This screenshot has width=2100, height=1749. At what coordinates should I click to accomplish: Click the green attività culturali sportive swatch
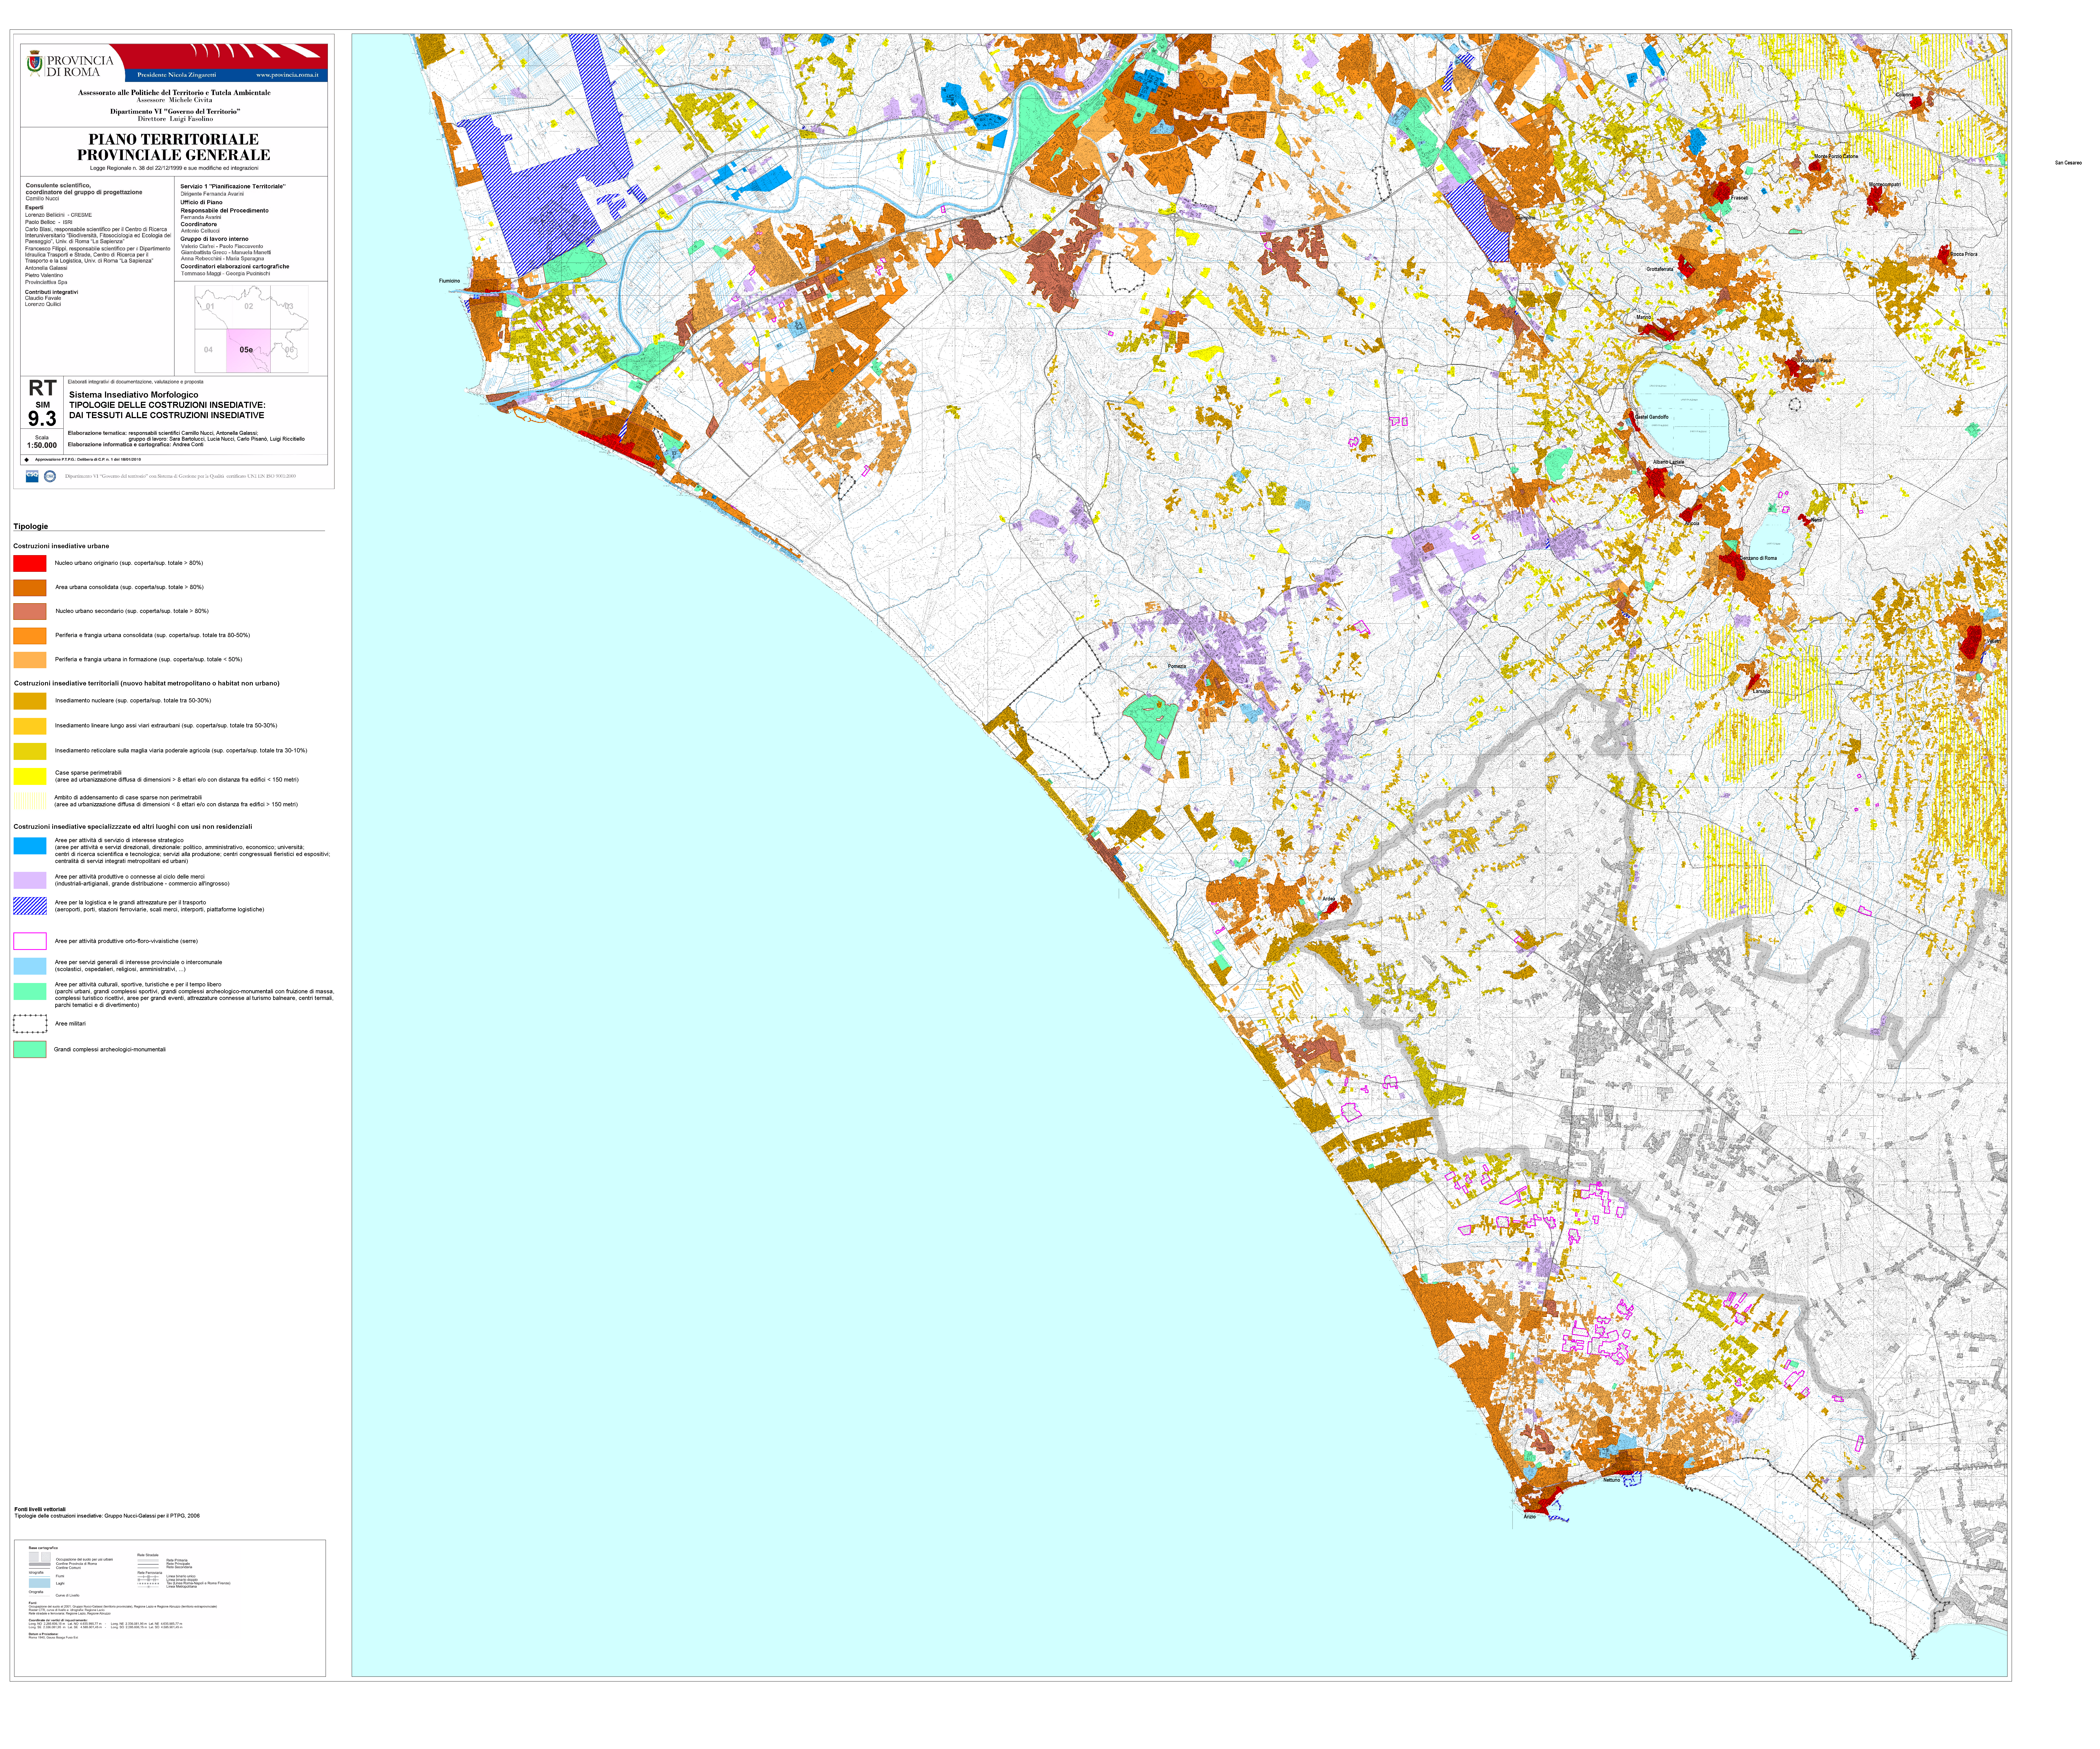pos(30,991)
